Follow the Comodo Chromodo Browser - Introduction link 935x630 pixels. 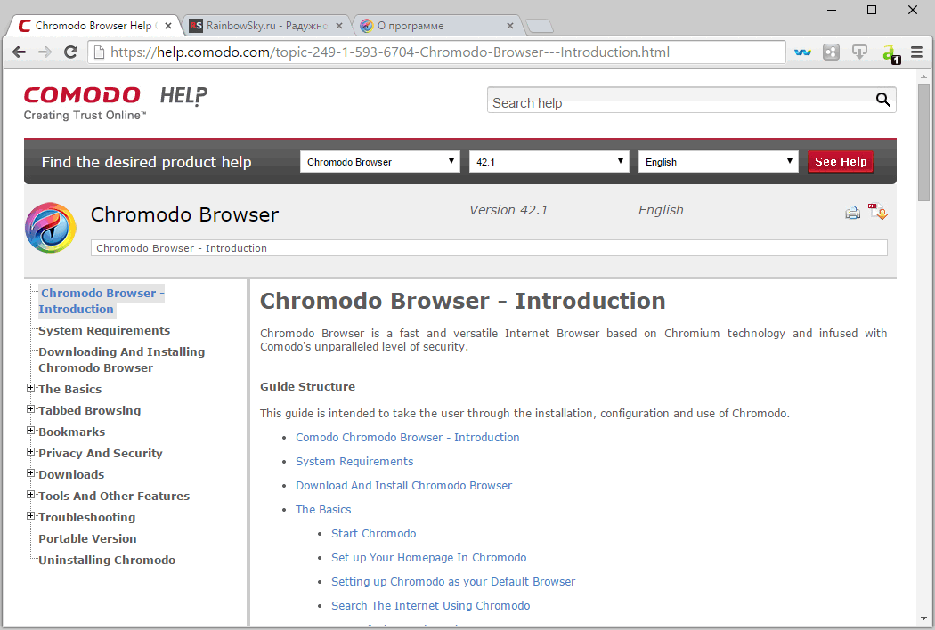[407, 438]
